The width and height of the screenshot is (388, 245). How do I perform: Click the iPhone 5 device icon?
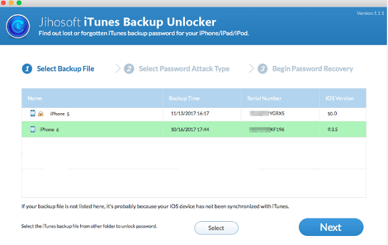coord(33,113)
